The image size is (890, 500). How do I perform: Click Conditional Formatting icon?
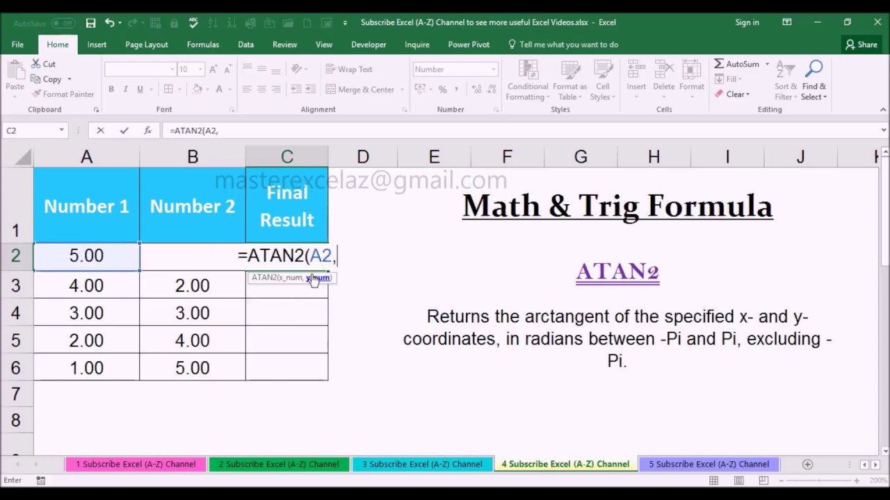point(528,71)
